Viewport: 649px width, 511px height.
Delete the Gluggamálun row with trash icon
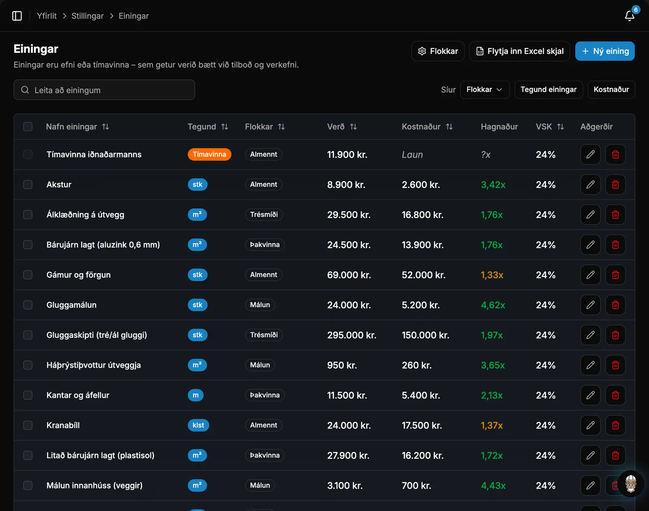[615, 305]
